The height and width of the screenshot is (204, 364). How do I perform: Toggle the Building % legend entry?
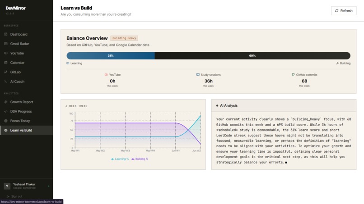(140, 159)
